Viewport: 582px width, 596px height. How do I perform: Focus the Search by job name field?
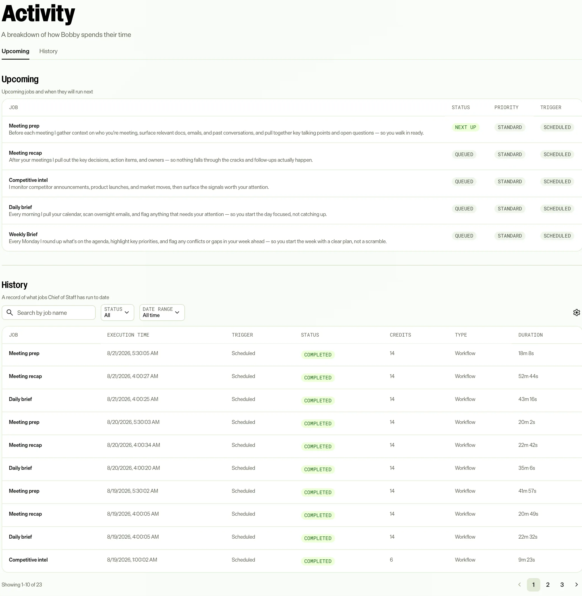[49, 312]
